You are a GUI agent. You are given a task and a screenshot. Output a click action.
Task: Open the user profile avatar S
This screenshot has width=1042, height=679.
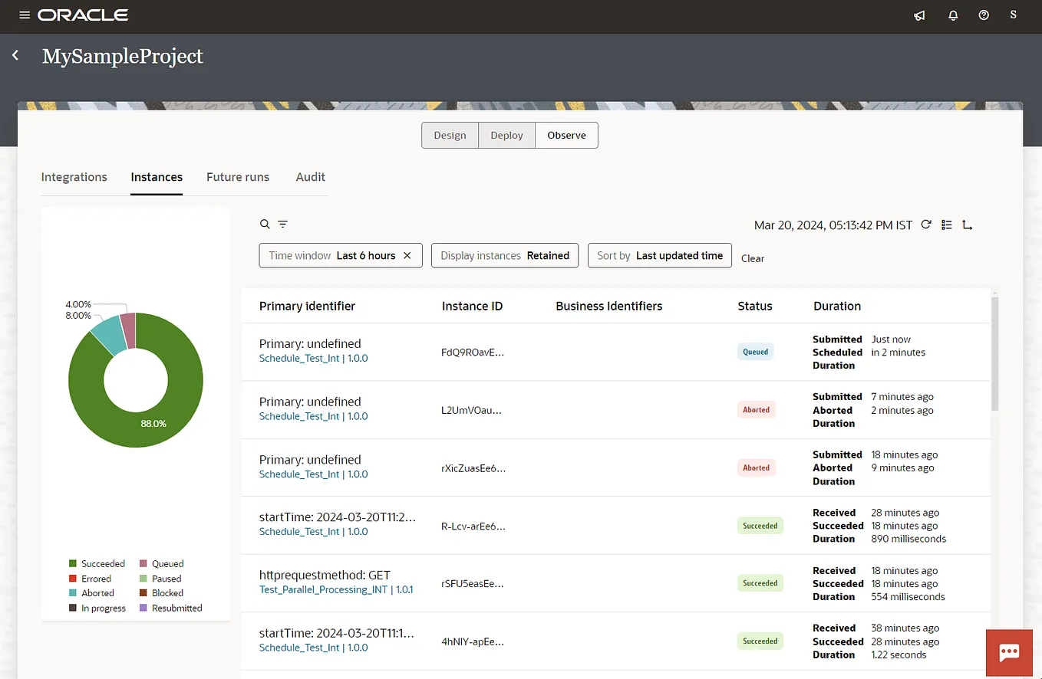click(1013, 15)
